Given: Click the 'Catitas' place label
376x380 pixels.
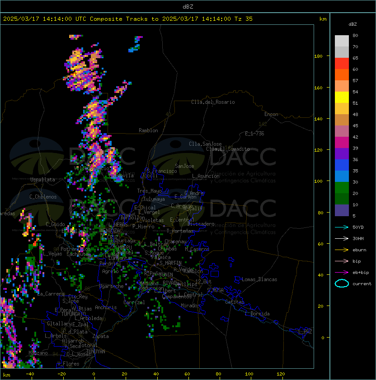Looking at the screenshot, I should pos(235,302).
